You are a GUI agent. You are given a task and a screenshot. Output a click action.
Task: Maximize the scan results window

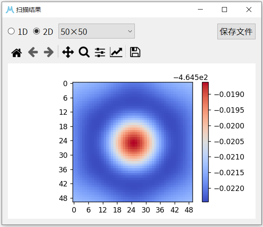pos(224,10)
